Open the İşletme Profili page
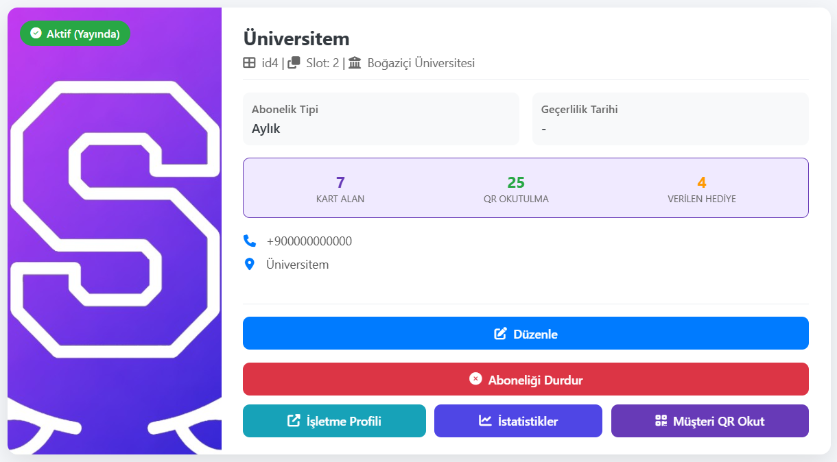This screenshot has width=837, height=462. (x=334, y=421)
